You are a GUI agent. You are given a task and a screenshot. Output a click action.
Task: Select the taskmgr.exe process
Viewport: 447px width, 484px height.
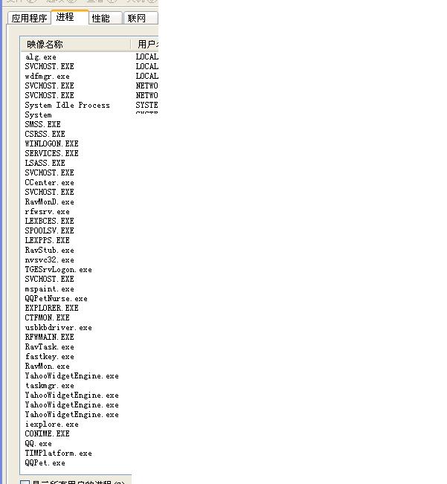tap(49, 386)
